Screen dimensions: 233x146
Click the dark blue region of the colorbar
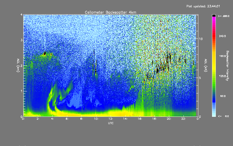tap(214, 98)
